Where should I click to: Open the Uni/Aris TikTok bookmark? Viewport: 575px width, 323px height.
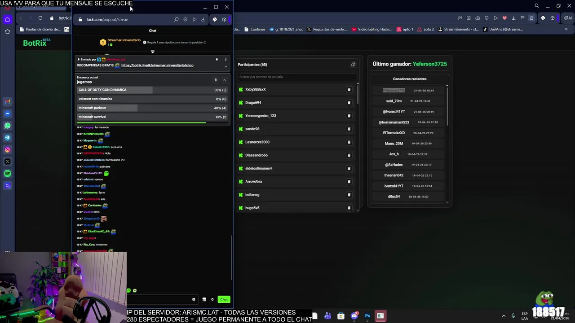(x=503, y=29)
